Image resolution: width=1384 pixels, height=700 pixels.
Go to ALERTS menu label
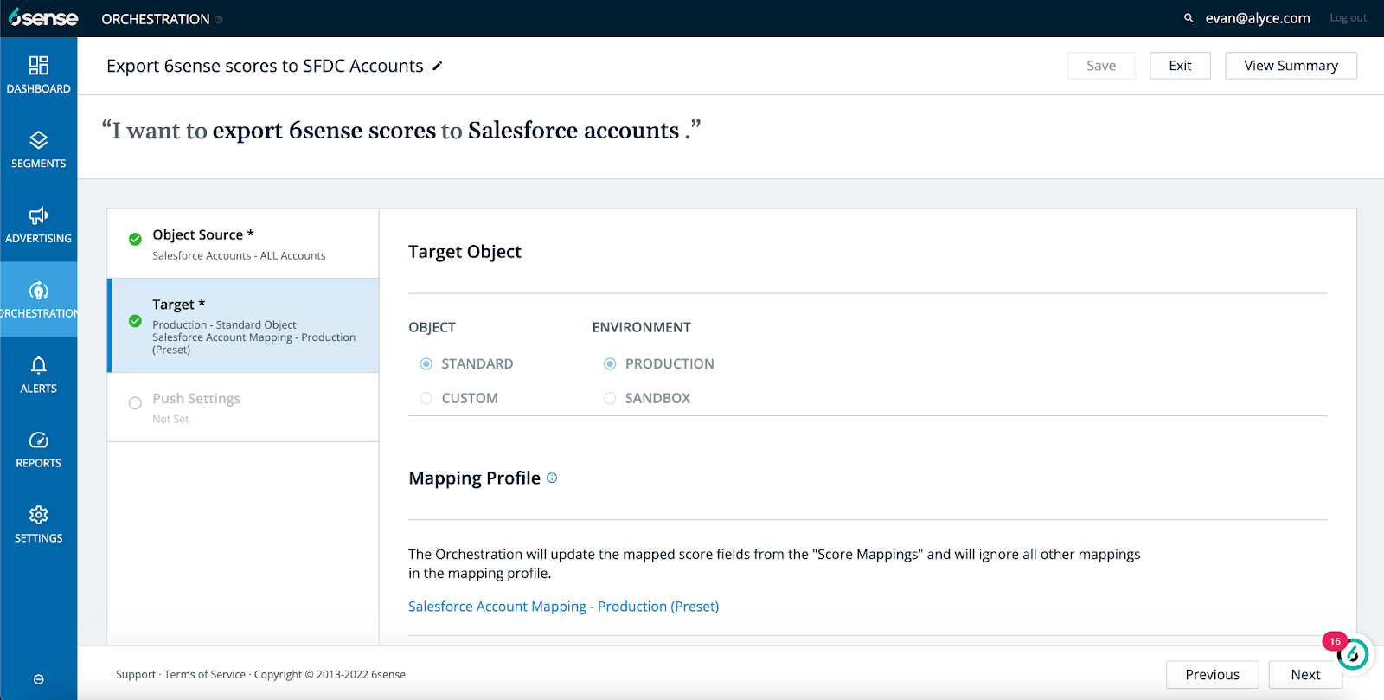click(x=39, y=389)
